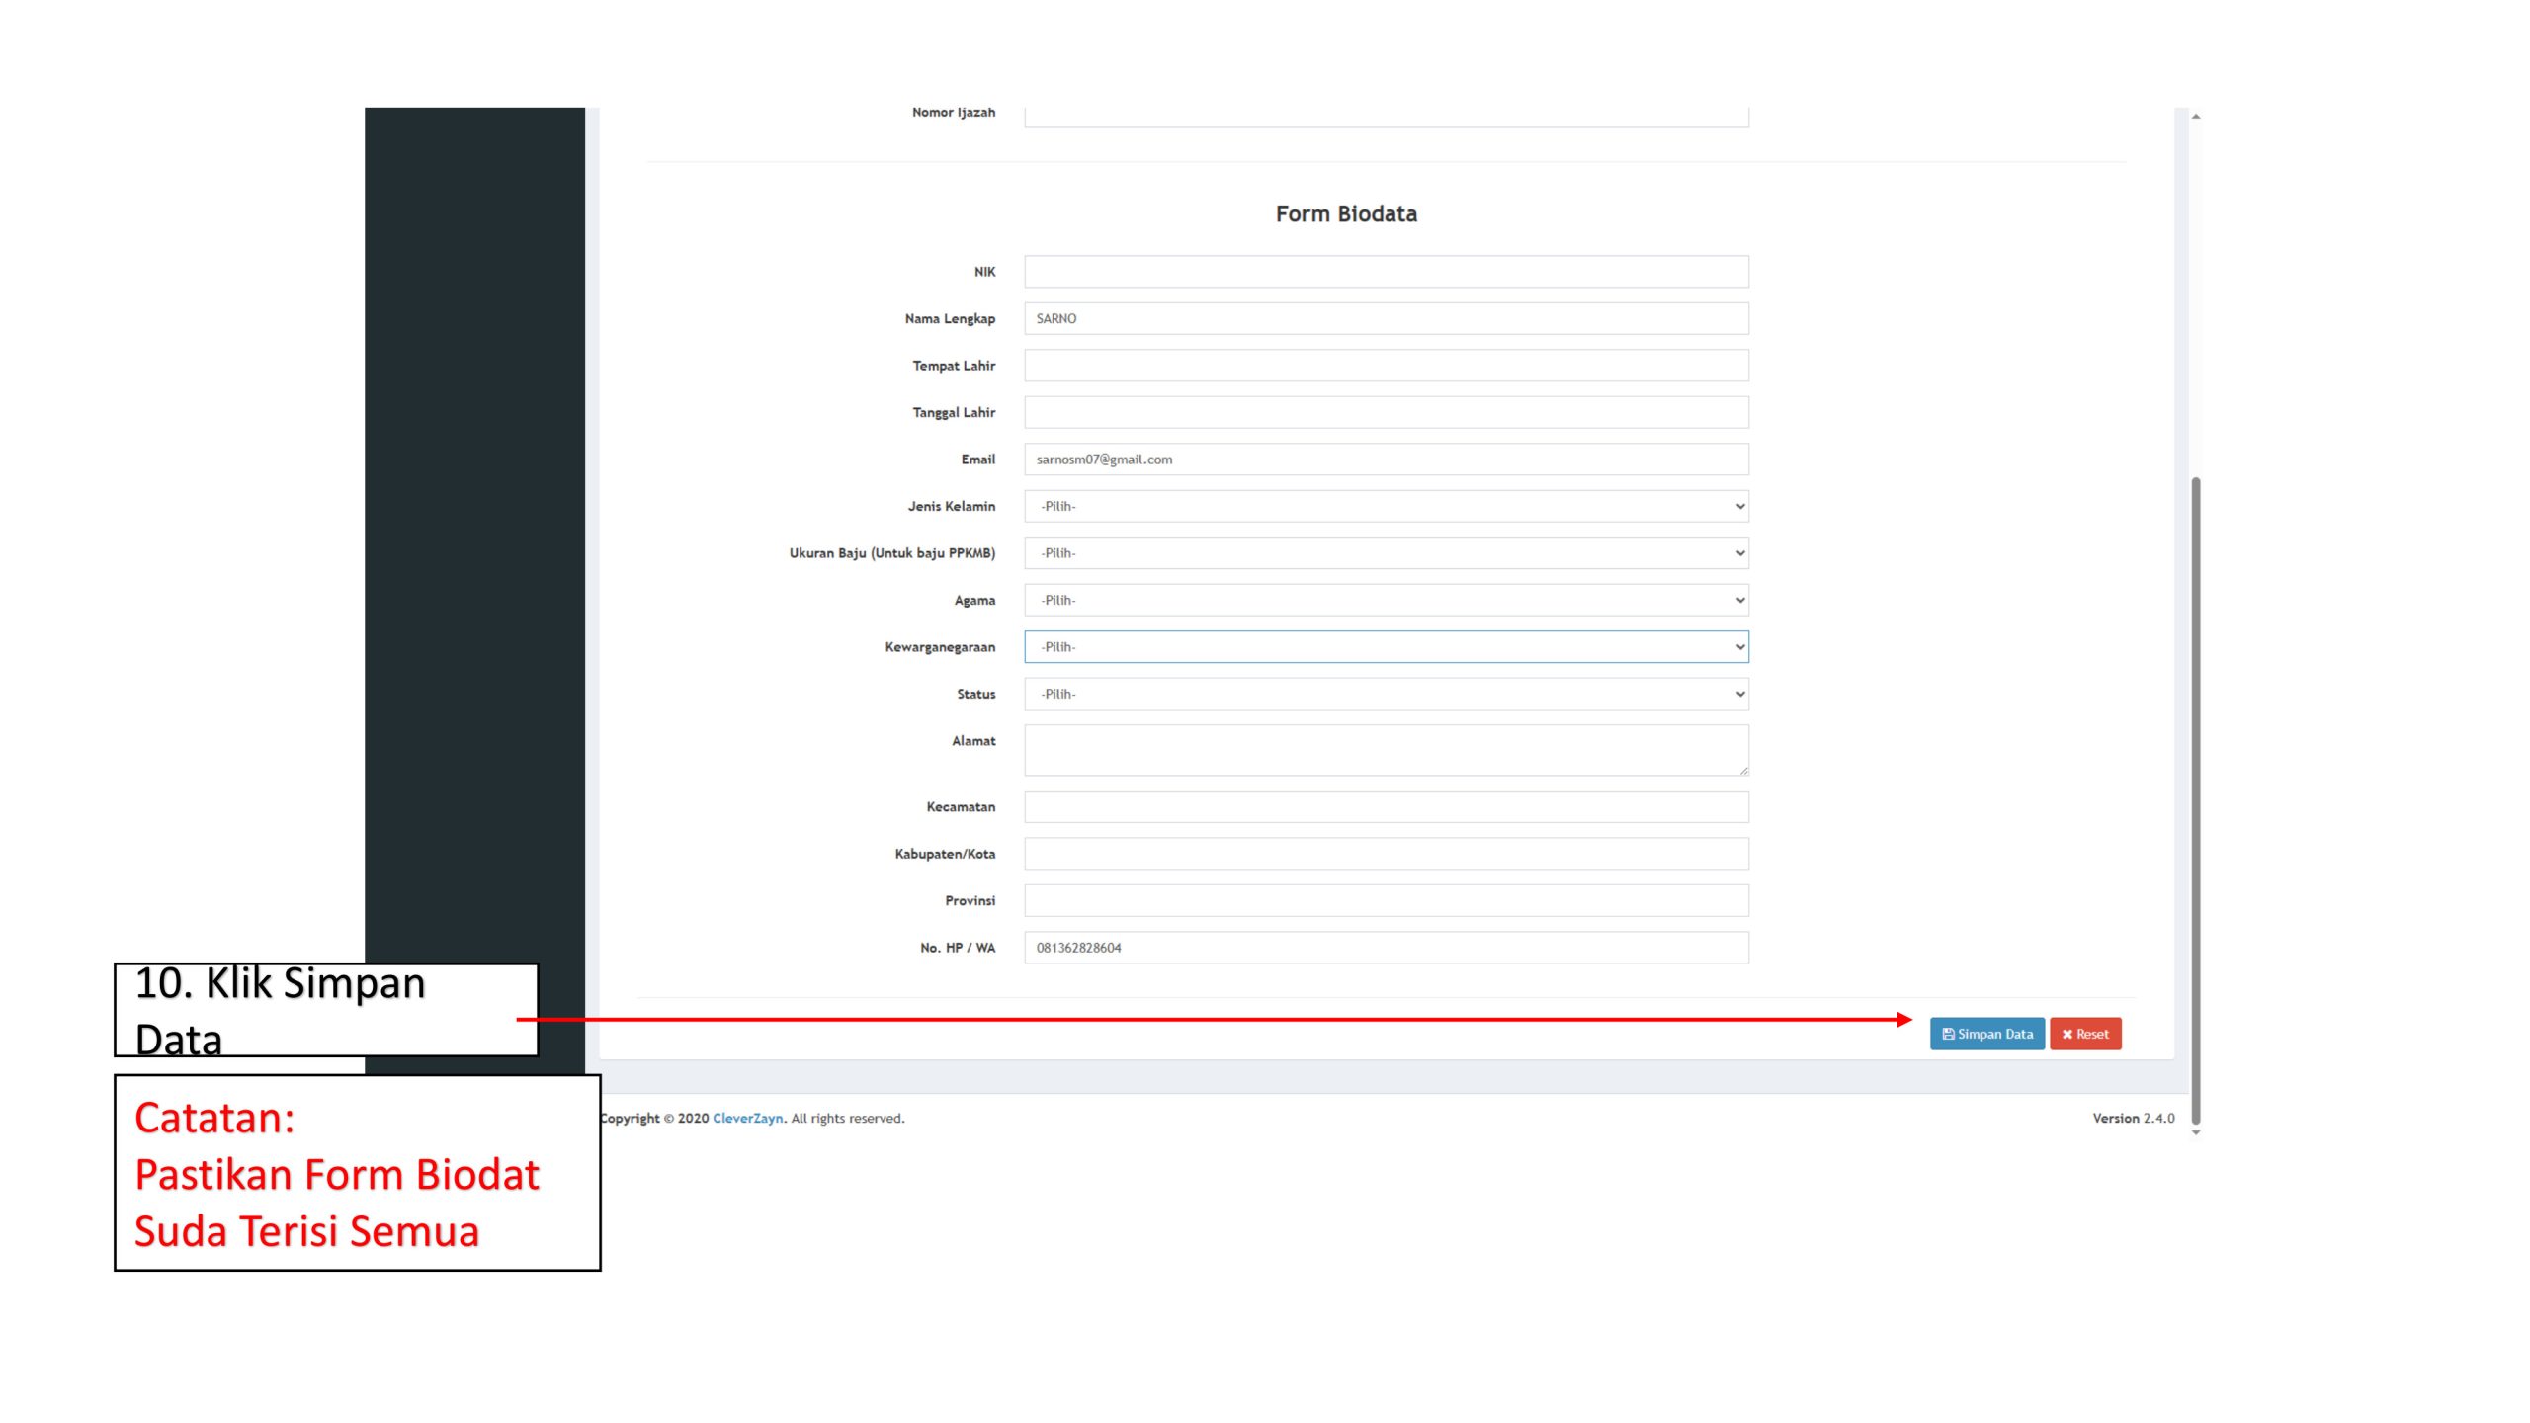Select the Provinsi input field
Viewport: 2530px width, 1423px height.
coord(1386,901)
